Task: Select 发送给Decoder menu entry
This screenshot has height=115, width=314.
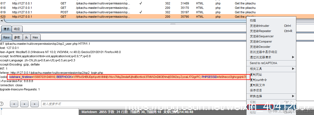Action: coord(271,47)
